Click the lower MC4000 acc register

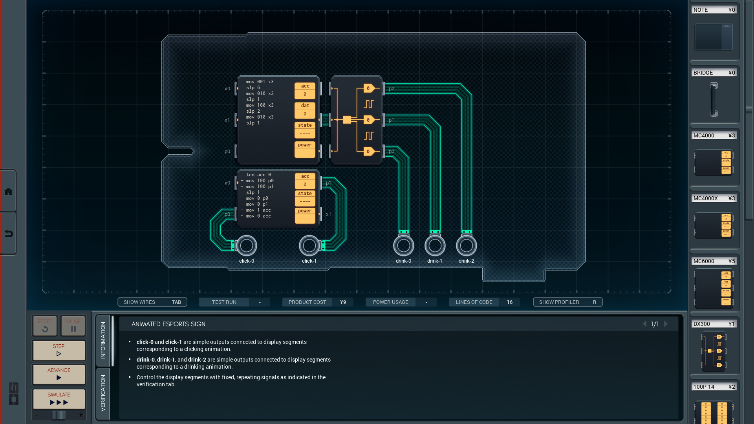point(305,181)
